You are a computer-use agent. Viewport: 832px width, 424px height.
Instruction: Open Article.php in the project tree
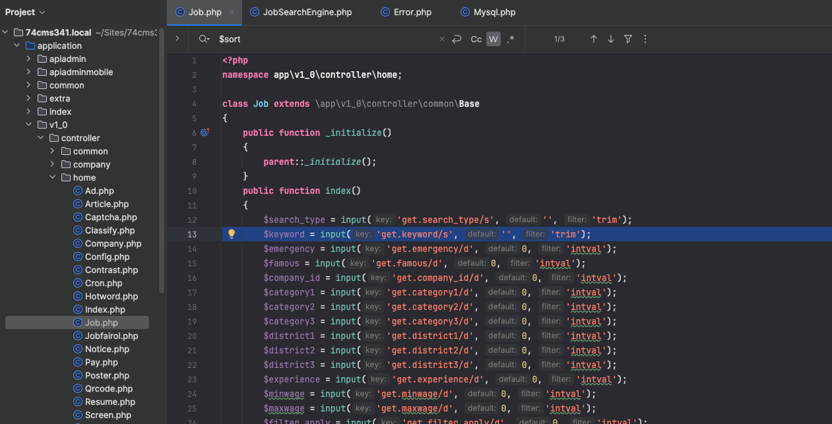pos(101,204)
